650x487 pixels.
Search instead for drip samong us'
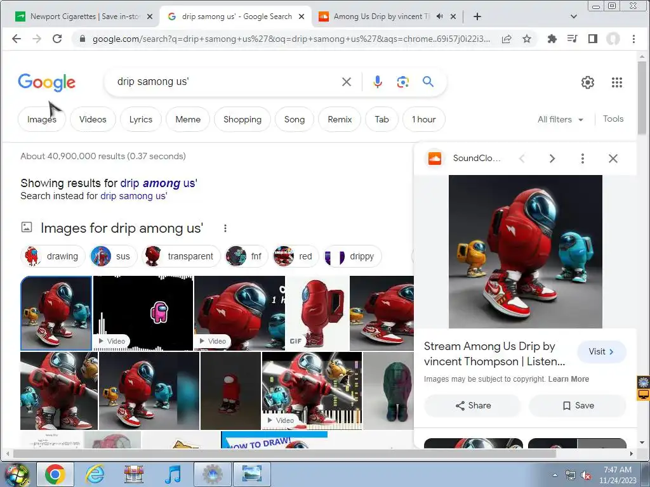point(133,196)
